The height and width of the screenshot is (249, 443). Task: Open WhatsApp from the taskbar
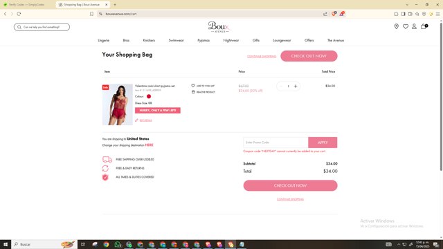click(x=118, y=244)
